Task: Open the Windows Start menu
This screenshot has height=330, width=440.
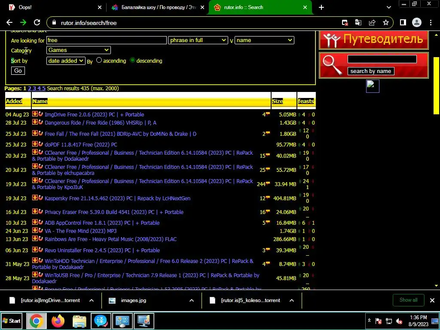Action: coord(12,321)
